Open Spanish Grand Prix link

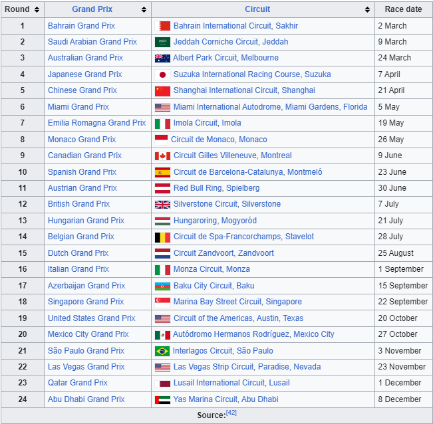[82, 172]
